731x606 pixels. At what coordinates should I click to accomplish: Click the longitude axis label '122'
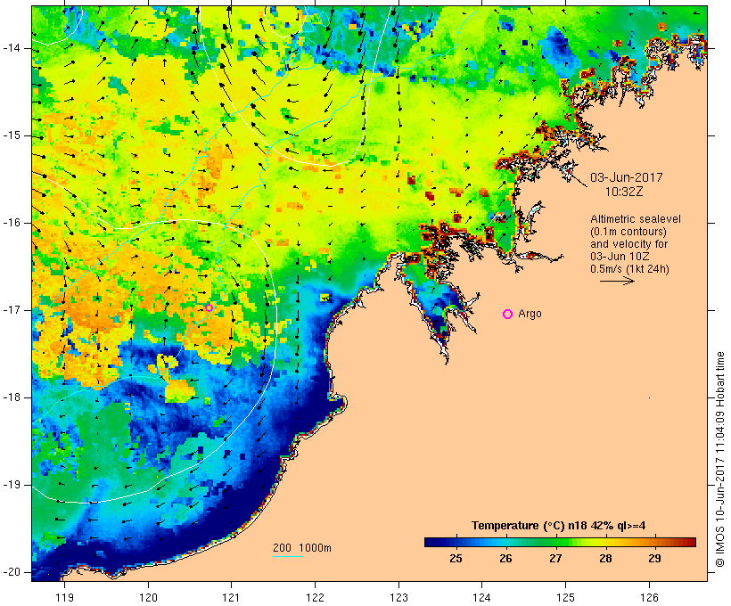[316, 598]
